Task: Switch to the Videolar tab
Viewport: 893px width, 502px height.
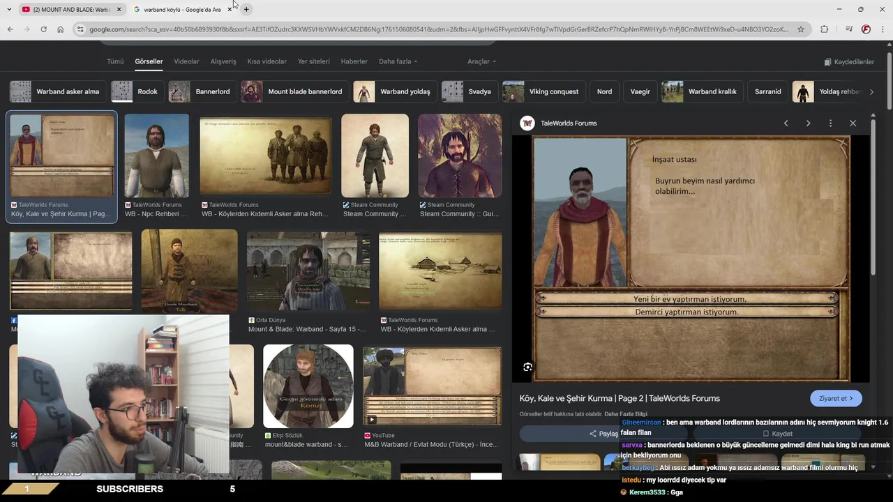Action: point(186,61)
